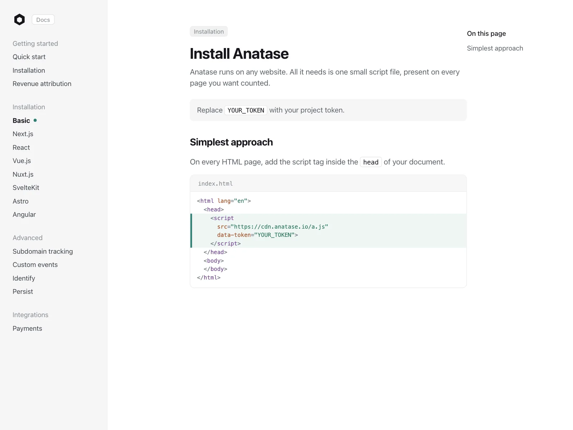Open the Persist page
The height and width of the screenshot is (430, 573).
pos(23,292)
